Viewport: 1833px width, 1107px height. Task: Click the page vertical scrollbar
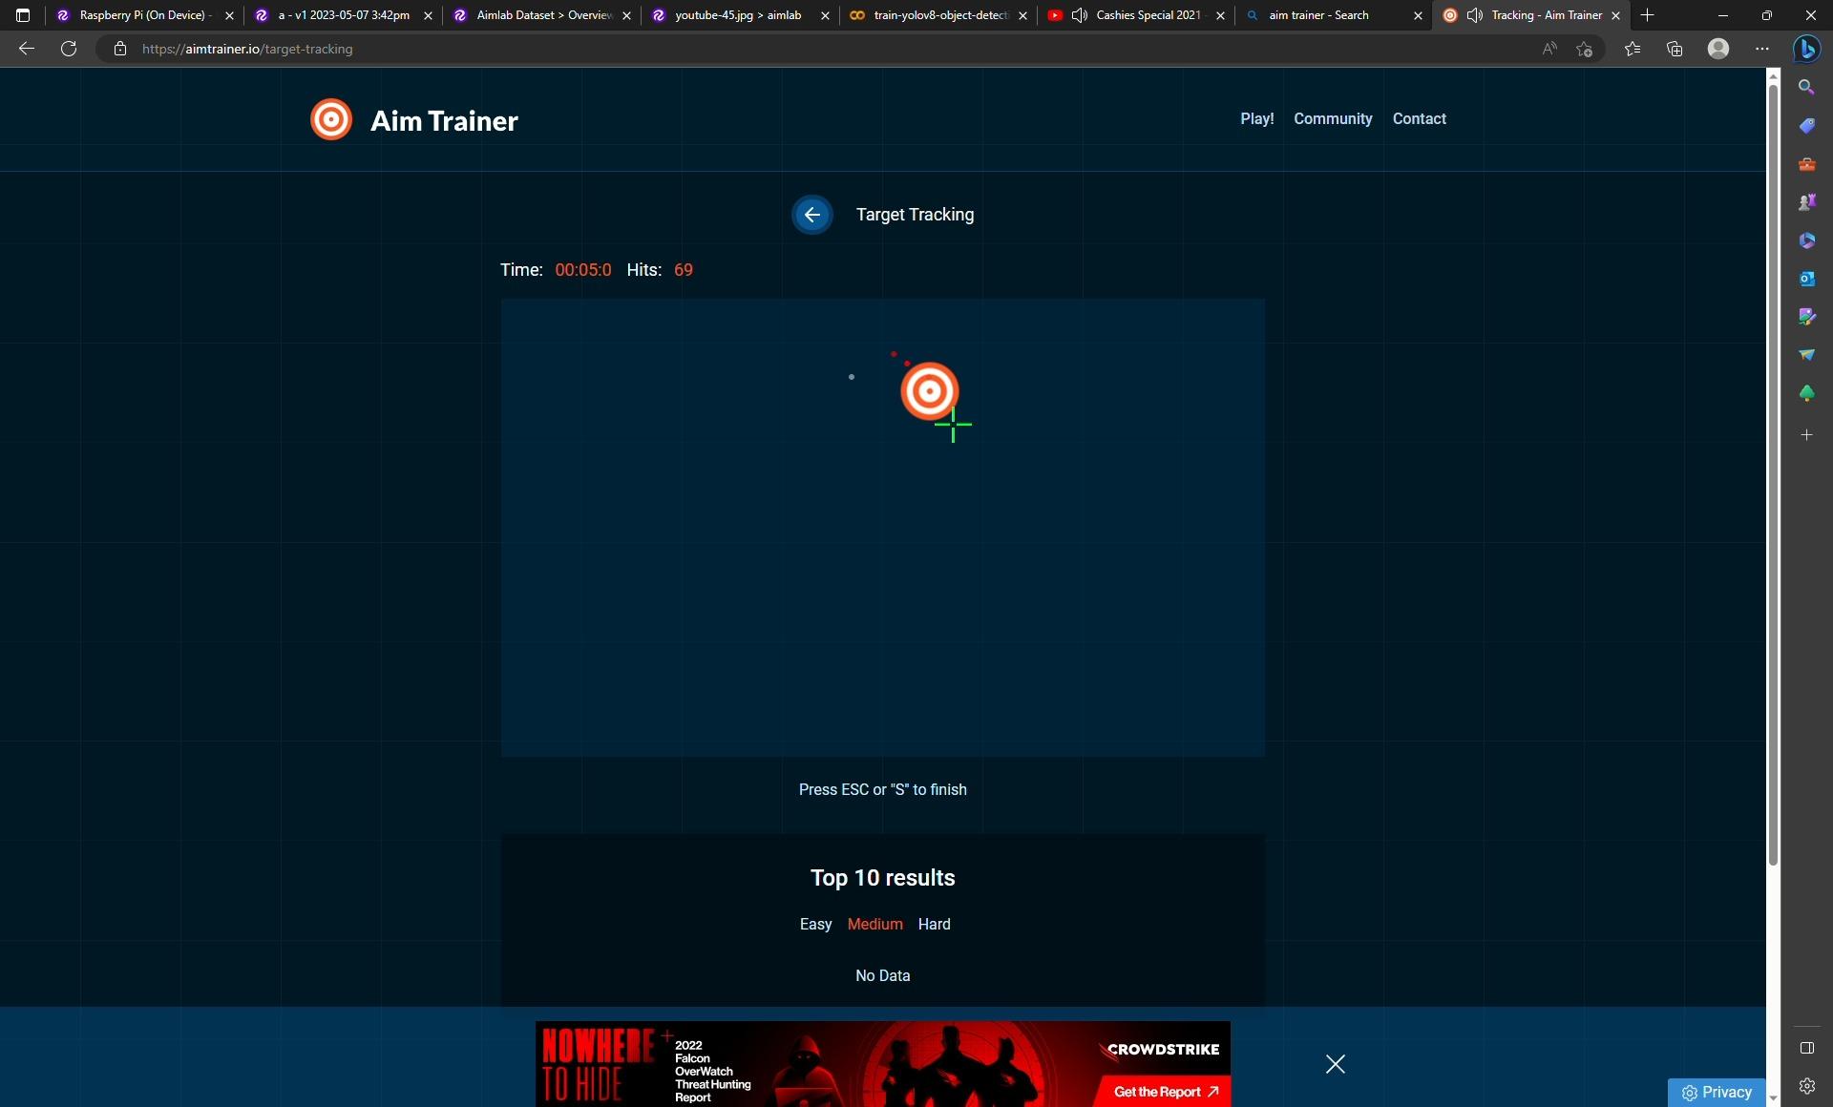[x=1773, y=475]
